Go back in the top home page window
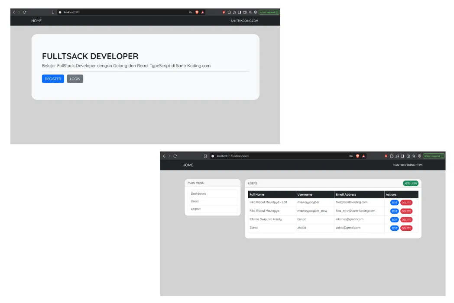 (14, 12)
